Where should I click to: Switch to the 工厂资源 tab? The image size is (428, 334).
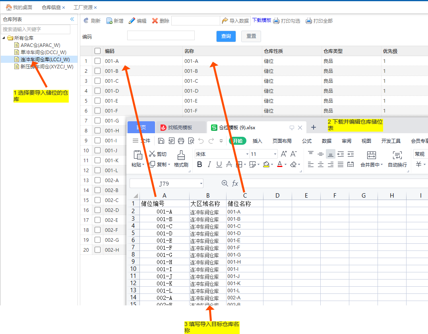pyautogui.click(x=83, y=8)
